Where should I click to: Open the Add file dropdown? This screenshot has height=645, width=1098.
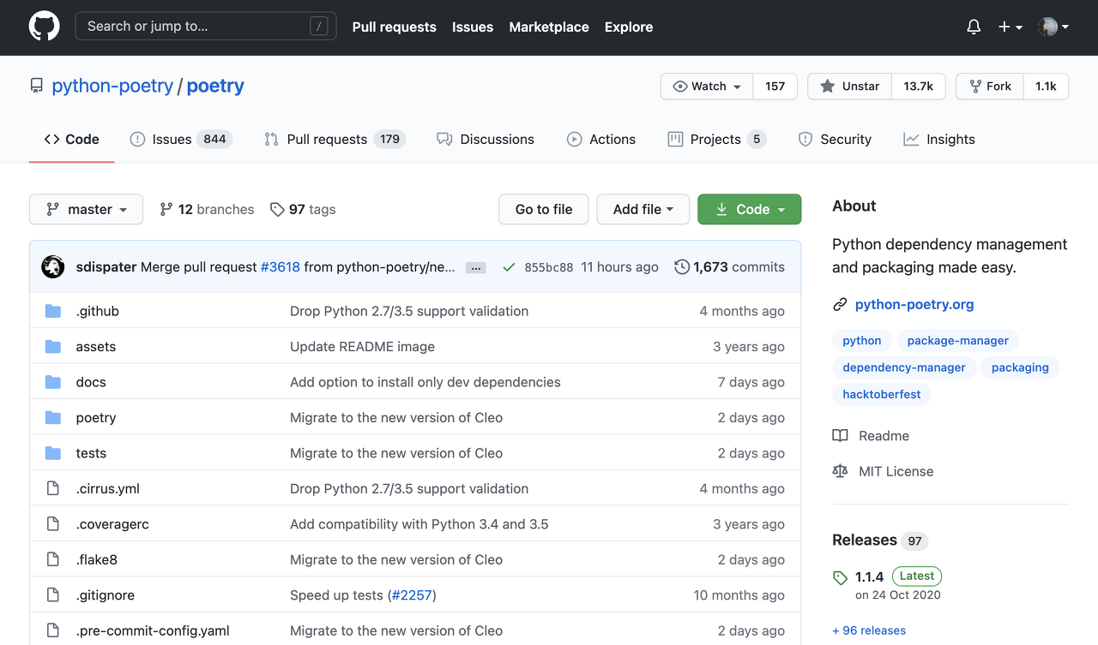pyautogui.click(x=643, y=210)
